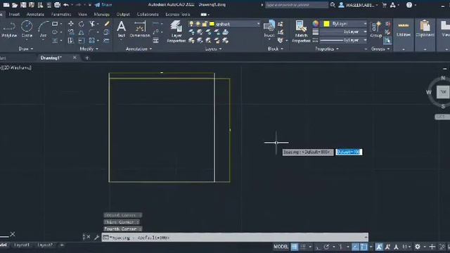Screen dimensions: 450x253
Task: Click the Plot printer icon in quick access
Action: [57, 5]
